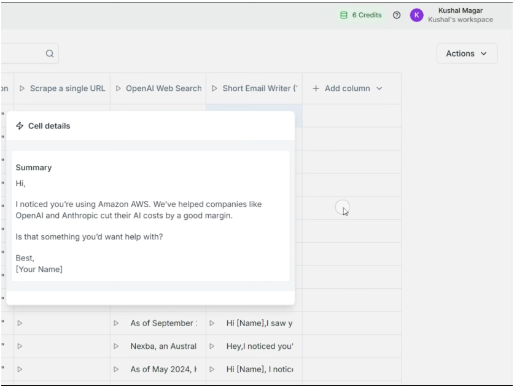Expand the Add column menu
The width and height of the screenshot is (517, 387).
349,88
